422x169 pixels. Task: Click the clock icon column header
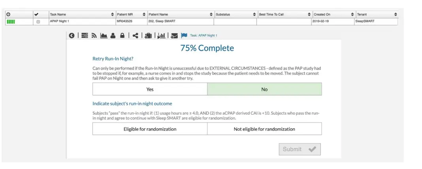pos(8,15)
